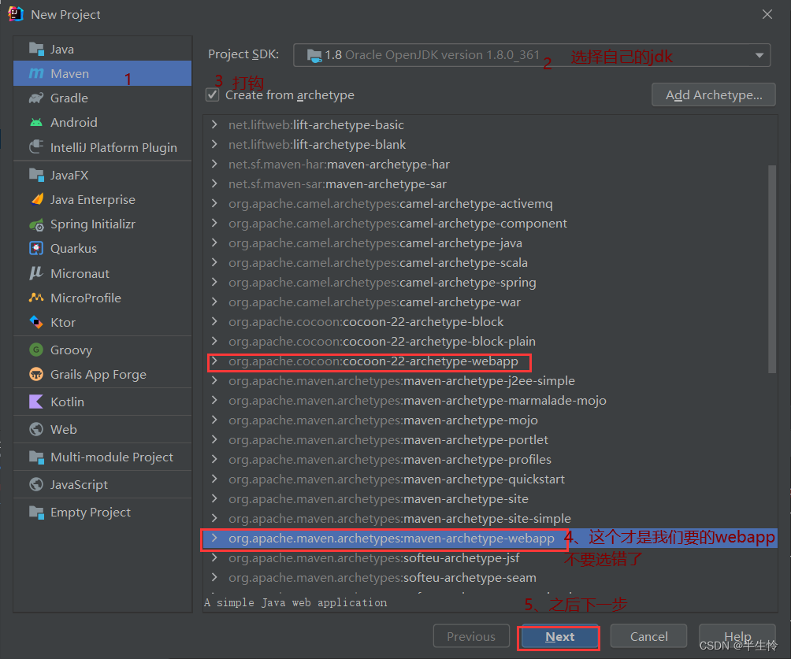Click the archetype list vertical scrollbar
The image size is (791, 659).
click(772, 268)
